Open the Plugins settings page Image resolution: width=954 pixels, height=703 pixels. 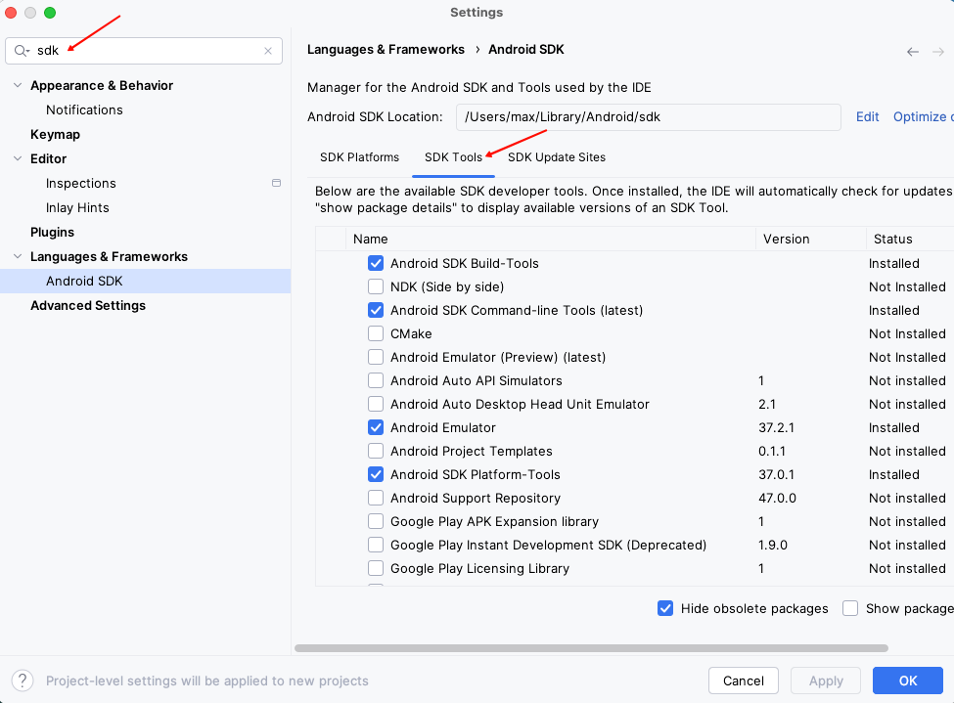pyautogui.click(x=52, y=232)
